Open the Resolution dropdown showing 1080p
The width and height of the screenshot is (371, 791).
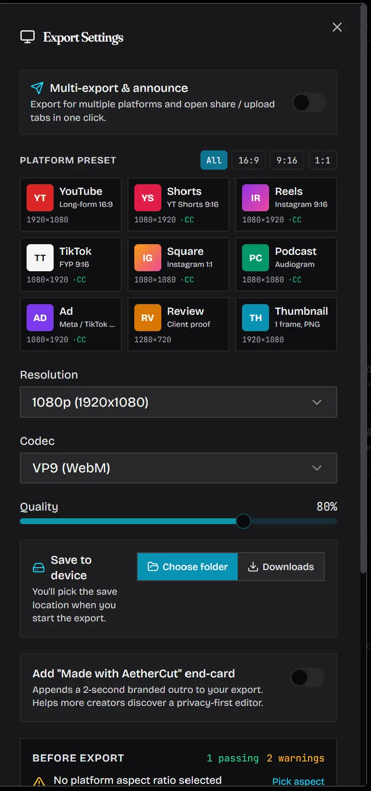point(178,402)
